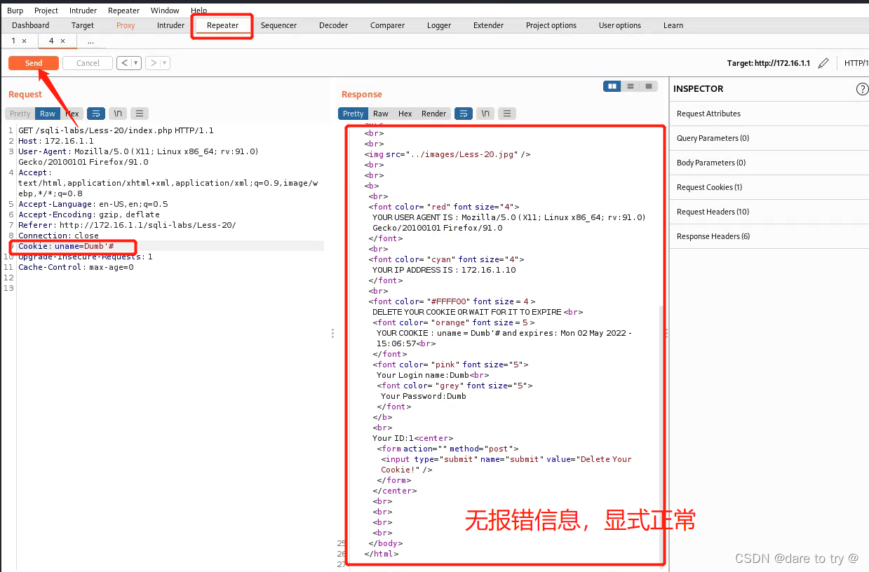Switch to the Sequencer tab

(x=278, y=25)
